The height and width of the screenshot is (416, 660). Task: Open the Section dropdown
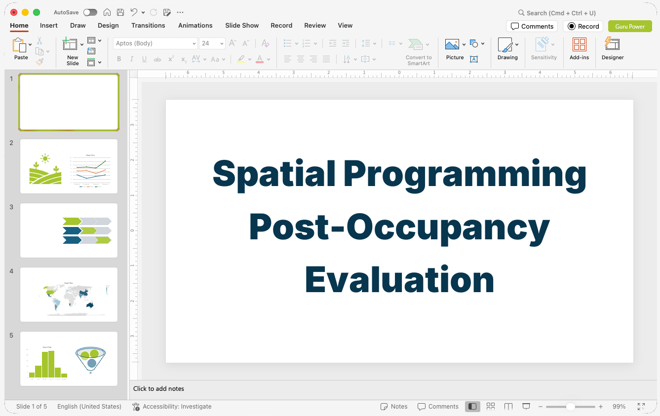click(94, 62)
